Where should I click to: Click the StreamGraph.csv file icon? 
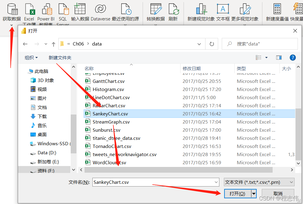coord(88,121)
